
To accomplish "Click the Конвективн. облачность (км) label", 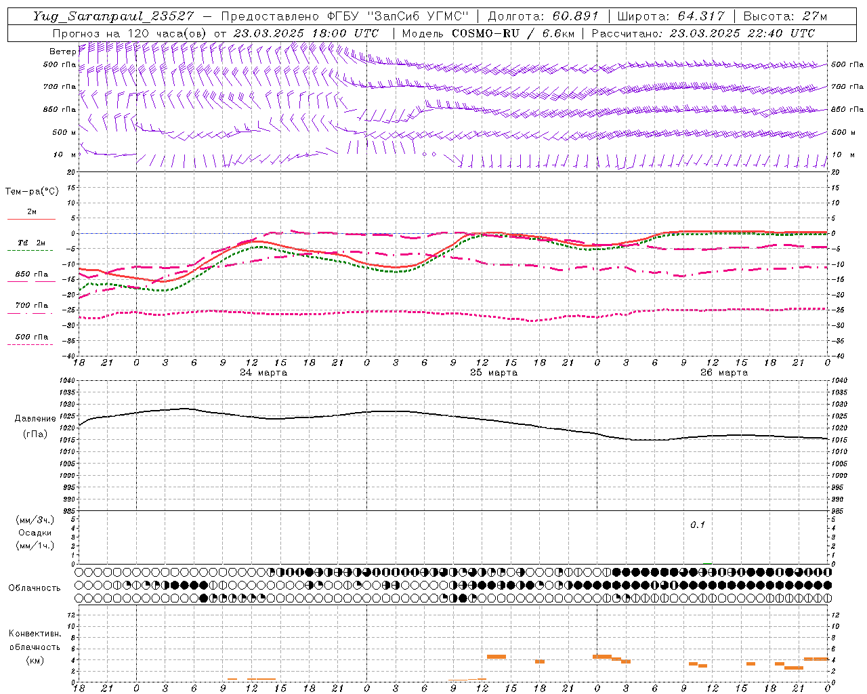I will pos(35,647).
